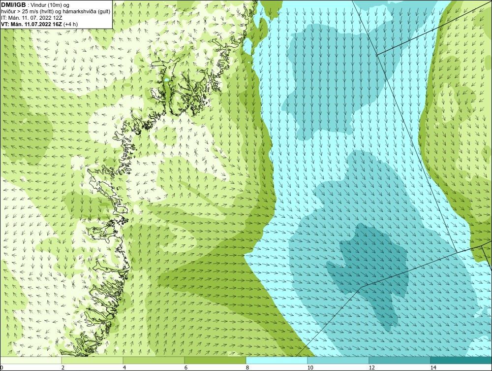Click the "Vindur (10m) og" header text
The height and width of the screenshot is (371, 492).
click(51, 5)
